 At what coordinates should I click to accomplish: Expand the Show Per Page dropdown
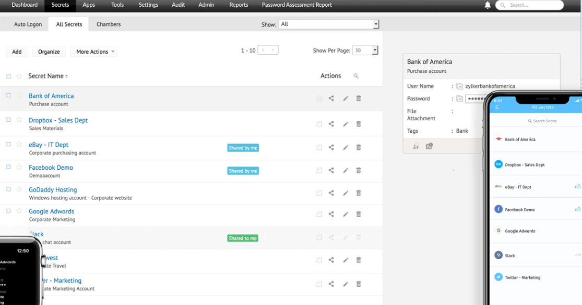click(x=365, y=50)
